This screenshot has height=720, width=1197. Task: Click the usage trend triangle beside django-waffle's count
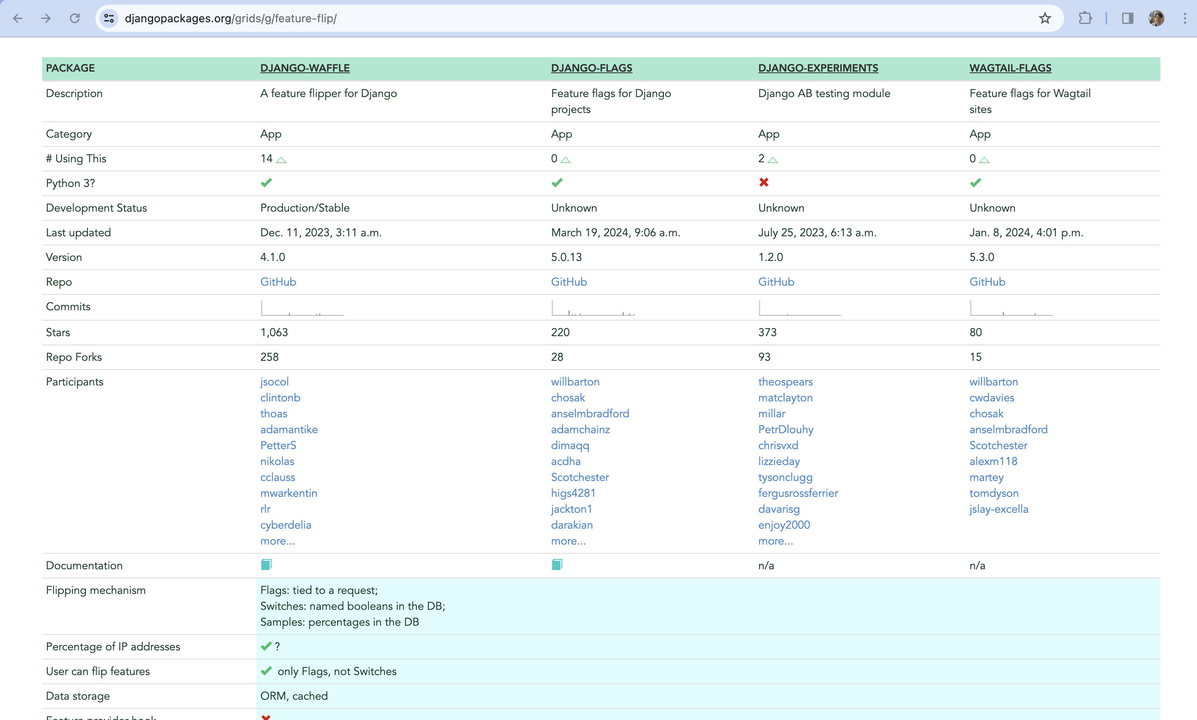tap(281, 159)
